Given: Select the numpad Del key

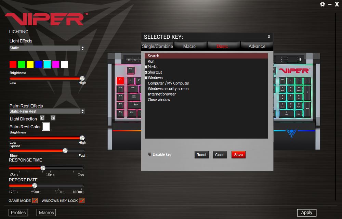Looking at the screenshot, I should point(299,113).
